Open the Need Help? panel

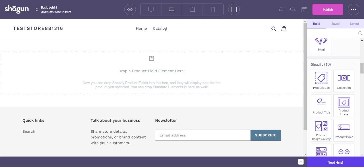[x=336, y=162]
